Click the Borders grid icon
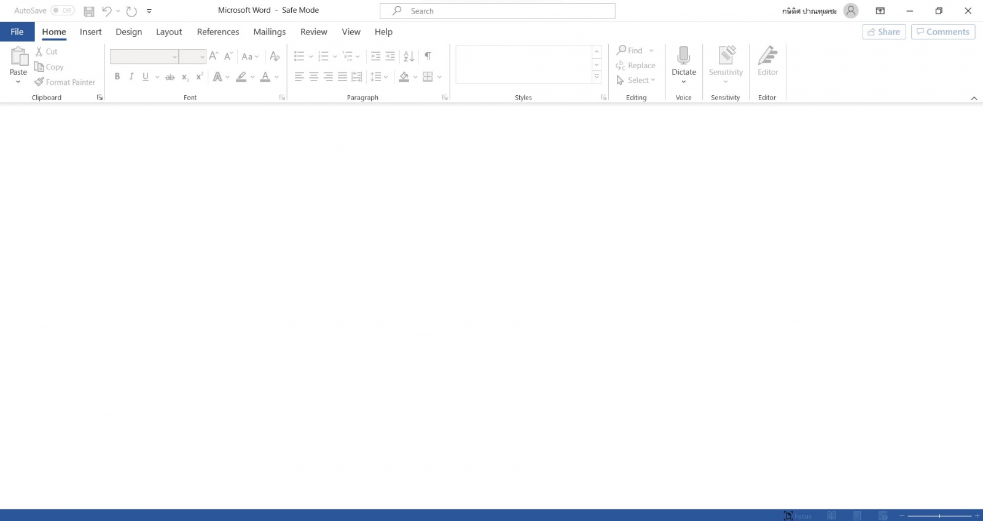The height and width of the screenshot is (521, 983). [x=428, y=77]
